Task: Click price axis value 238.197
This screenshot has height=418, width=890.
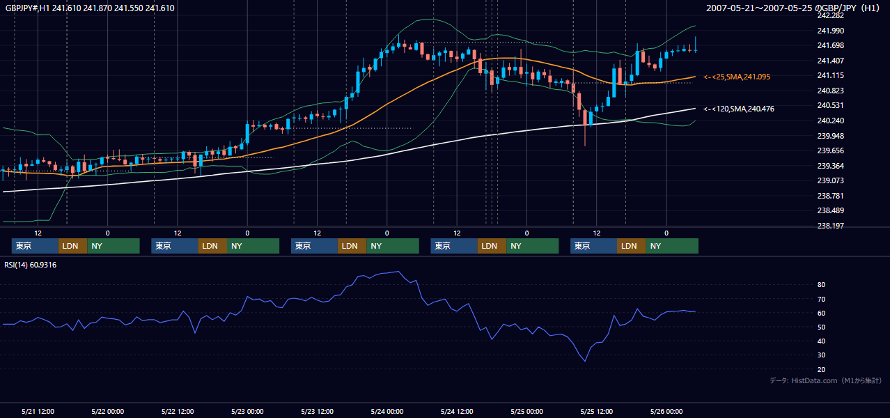Action: coord(829,226)
